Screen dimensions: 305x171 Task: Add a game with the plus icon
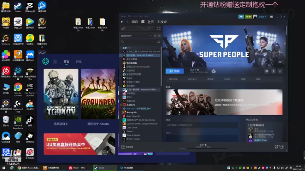coord(123,147)
